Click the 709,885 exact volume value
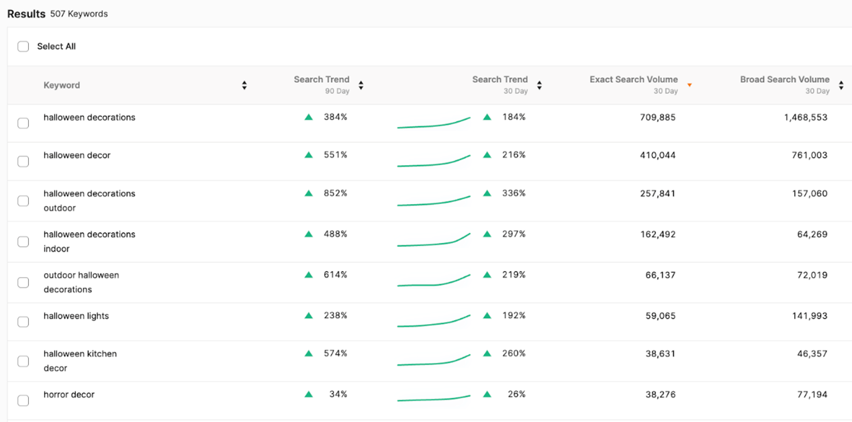The width and height of the screenshot is (852, 422). coord(657,117)
